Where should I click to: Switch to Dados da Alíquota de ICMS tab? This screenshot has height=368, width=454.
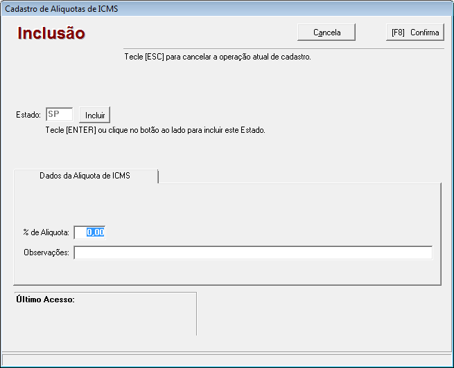click(85, 176)
